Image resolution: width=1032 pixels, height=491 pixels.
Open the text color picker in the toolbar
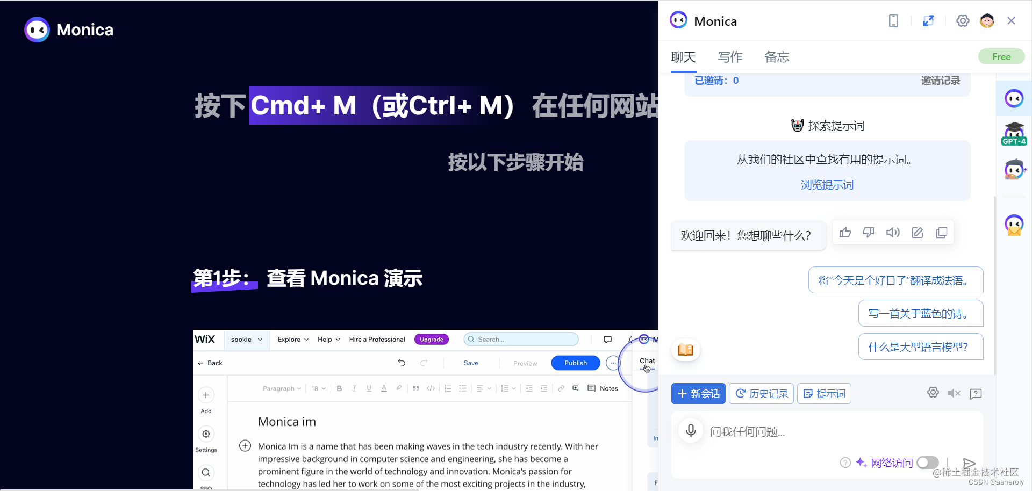click(384, 388)
